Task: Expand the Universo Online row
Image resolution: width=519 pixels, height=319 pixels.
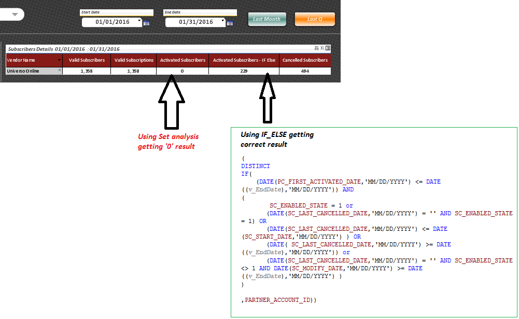Action: 60,70
